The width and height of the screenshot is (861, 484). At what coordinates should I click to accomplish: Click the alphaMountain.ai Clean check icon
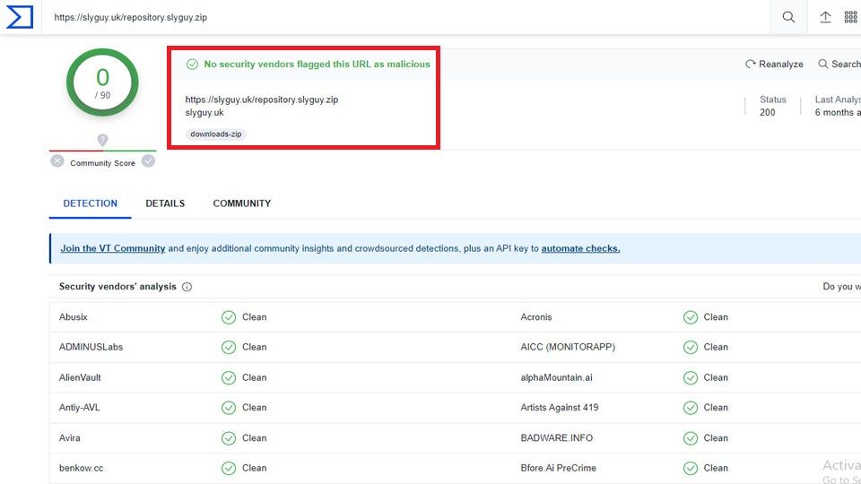pyautogui.click(x=691, y=378)
